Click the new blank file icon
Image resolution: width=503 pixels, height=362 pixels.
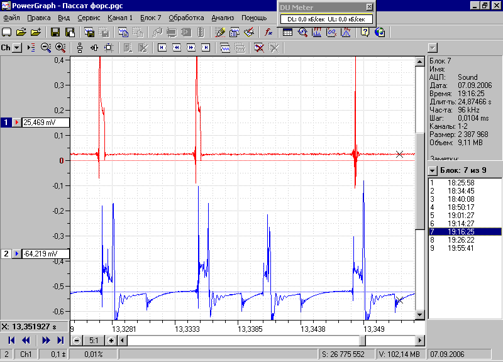pyautogui.click(x=7, y=32)
